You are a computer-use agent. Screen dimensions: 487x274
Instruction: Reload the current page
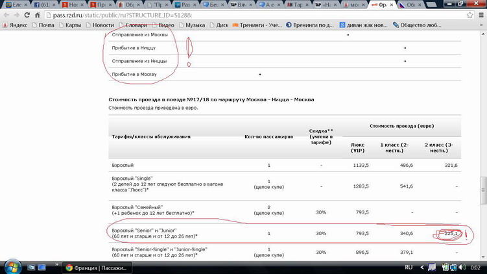[28, 15]
